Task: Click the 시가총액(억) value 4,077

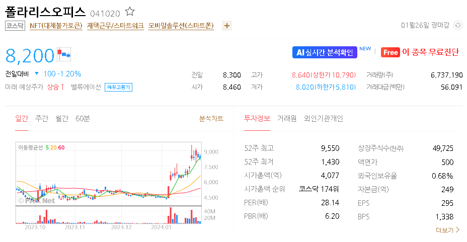Action: (330, 176)
